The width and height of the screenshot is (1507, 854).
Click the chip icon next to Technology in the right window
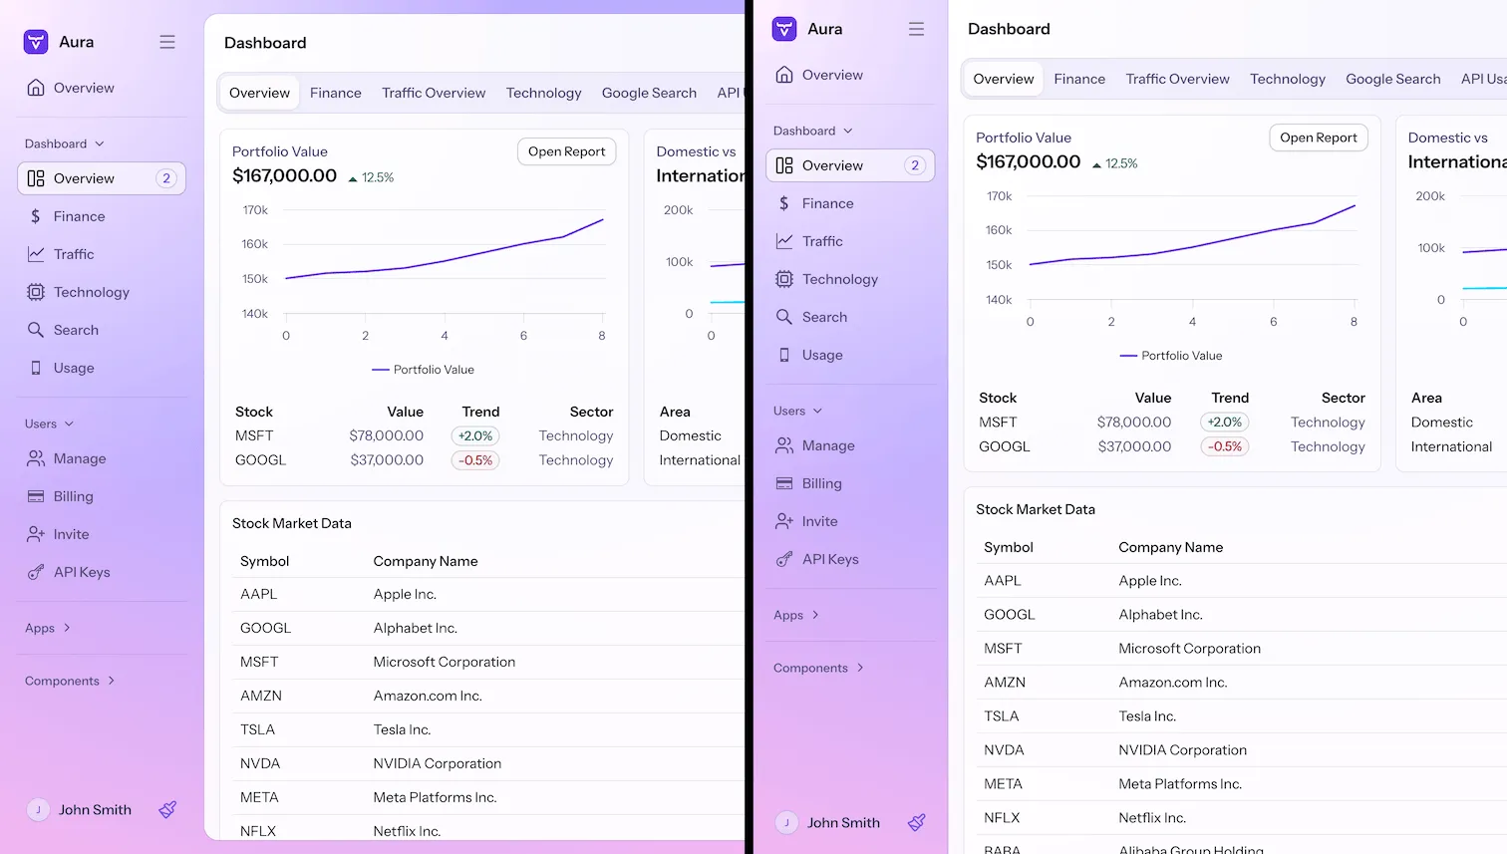[784, 279]
